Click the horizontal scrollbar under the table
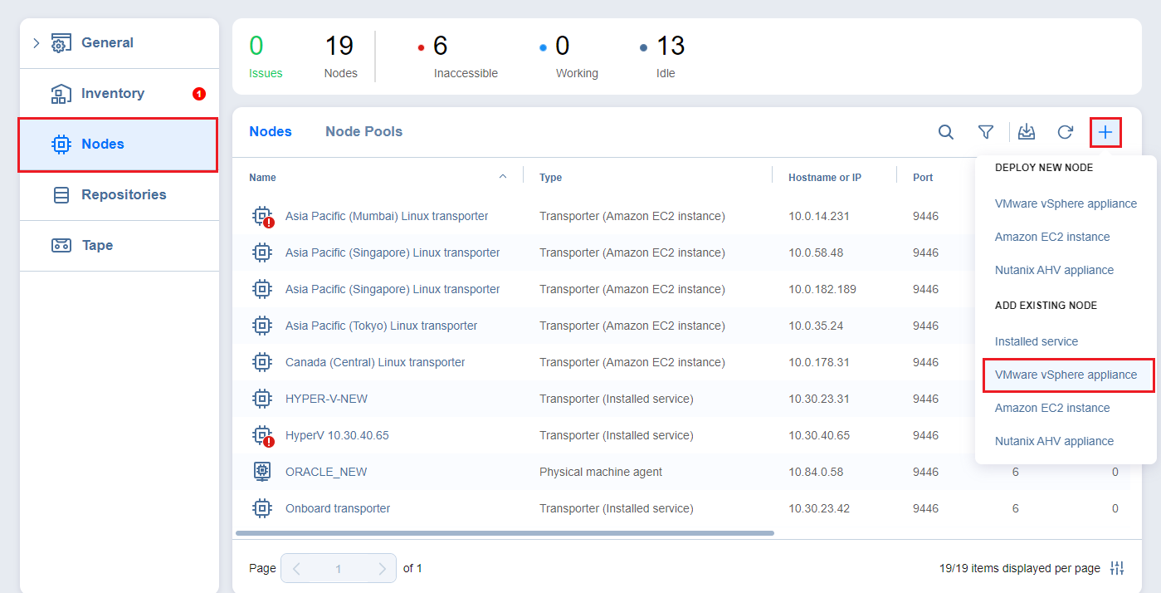Screen dimensions: 1161x593 pyautogui.click(x=505, y=533)
